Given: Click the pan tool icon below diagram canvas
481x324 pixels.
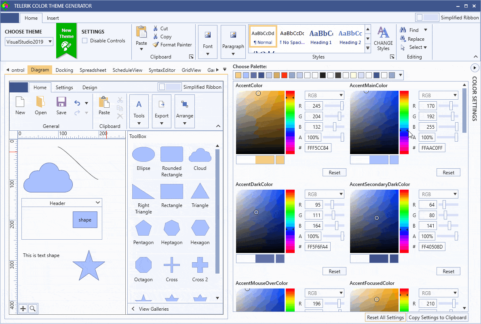Looking at the screenshot, I should pos(23,308).
